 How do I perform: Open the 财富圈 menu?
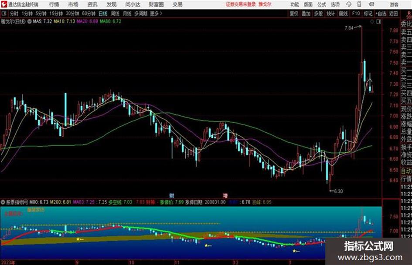(x=156, y=4)
